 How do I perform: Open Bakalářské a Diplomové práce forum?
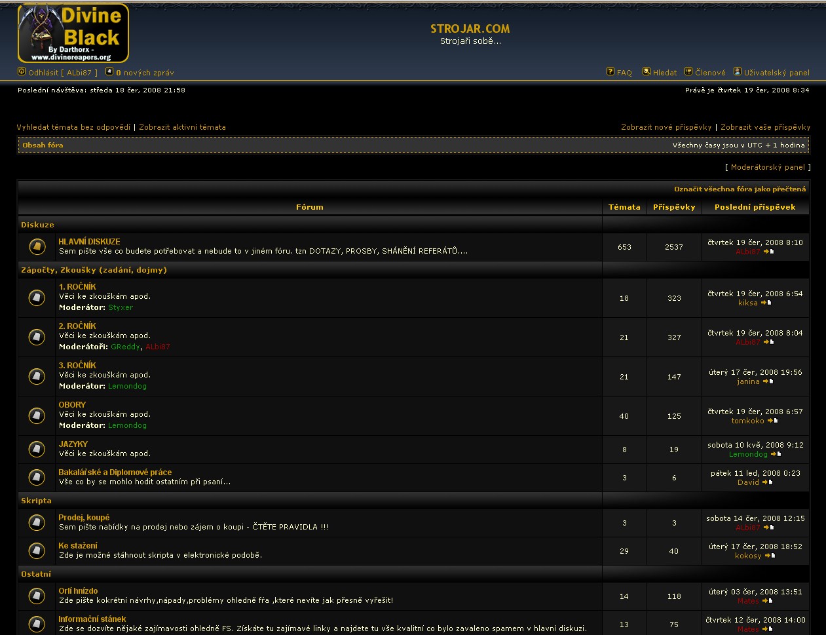coord(115,472)
